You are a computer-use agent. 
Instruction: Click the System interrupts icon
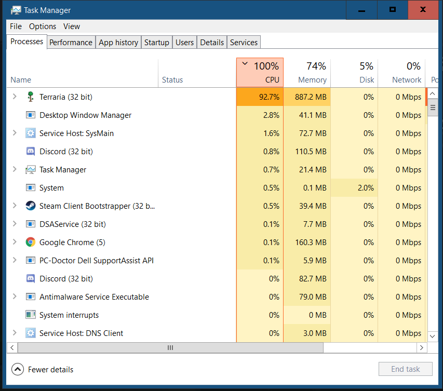click(31, 315)
